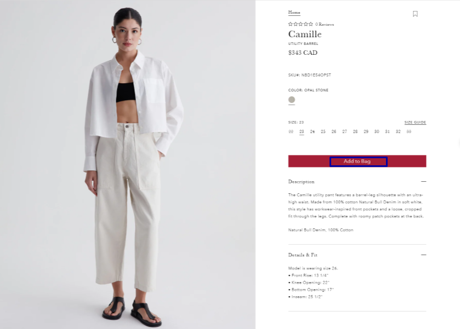Image resolution: width=460 pixels, height=329 pixels.
Task: Click the star rating icons
Action: coord(300,24)
